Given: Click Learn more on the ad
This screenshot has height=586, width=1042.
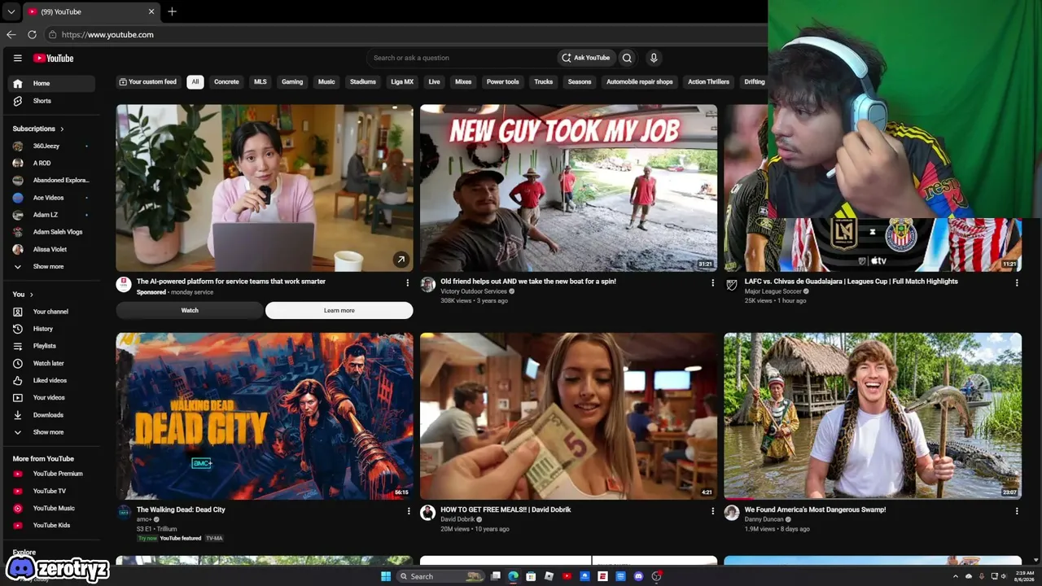Looking at the screenshot, I should (x=339, y=310).
